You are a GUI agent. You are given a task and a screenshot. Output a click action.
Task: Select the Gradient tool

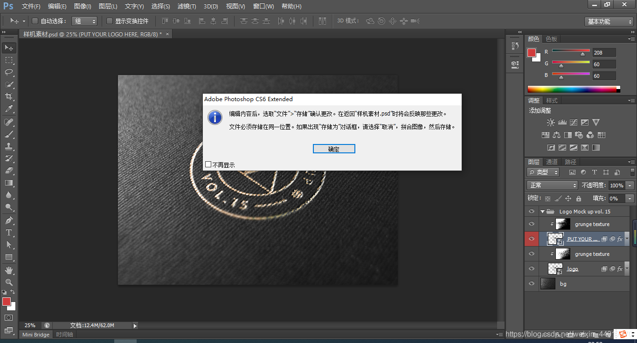[9, 183]
